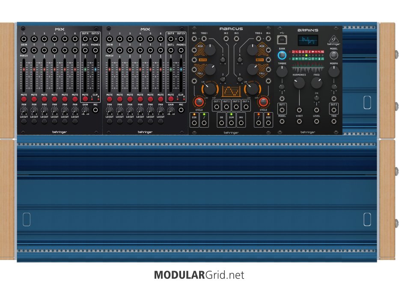Click the OUT 2 jack on Abacus

coord(226,107)
